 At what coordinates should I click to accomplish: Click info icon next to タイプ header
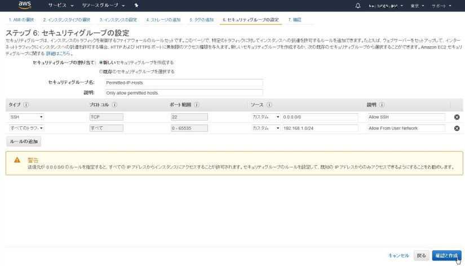[x=26, y=105]
